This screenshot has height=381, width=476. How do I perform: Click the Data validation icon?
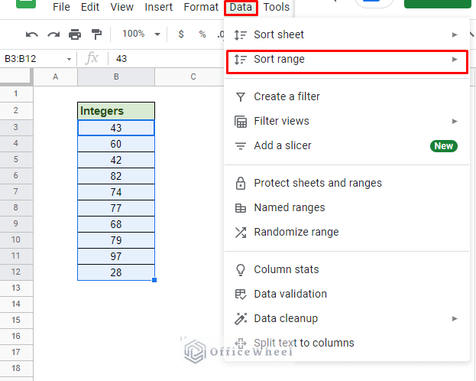241,295
